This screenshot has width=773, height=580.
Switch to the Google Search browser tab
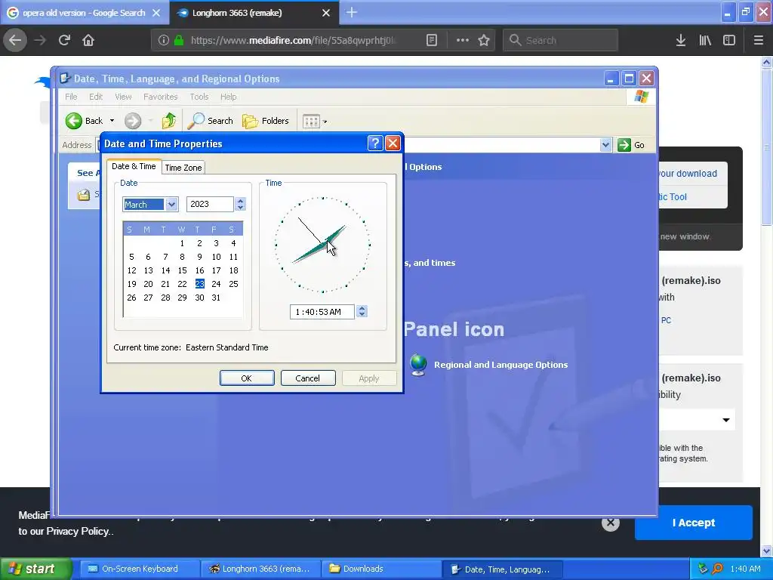85,13
